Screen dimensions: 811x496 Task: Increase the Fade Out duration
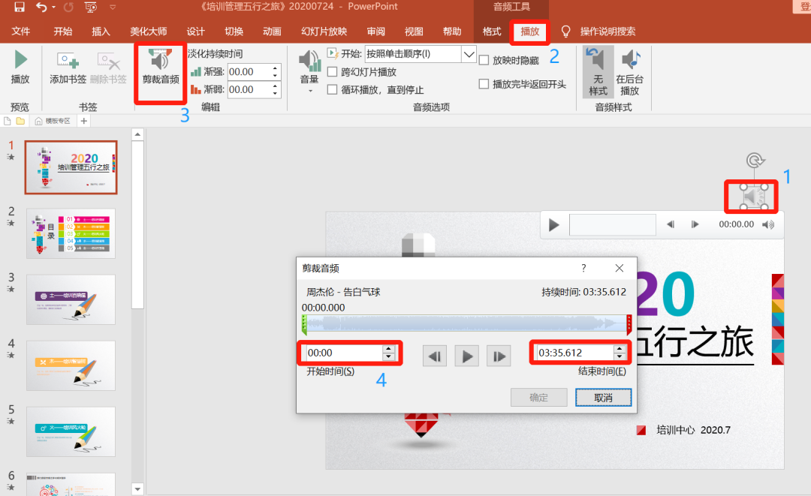275,86
